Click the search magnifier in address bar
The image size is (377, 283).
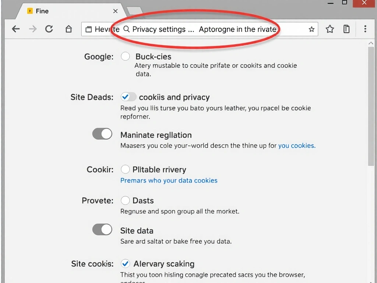pyautogui.click(x=126, y=29)
